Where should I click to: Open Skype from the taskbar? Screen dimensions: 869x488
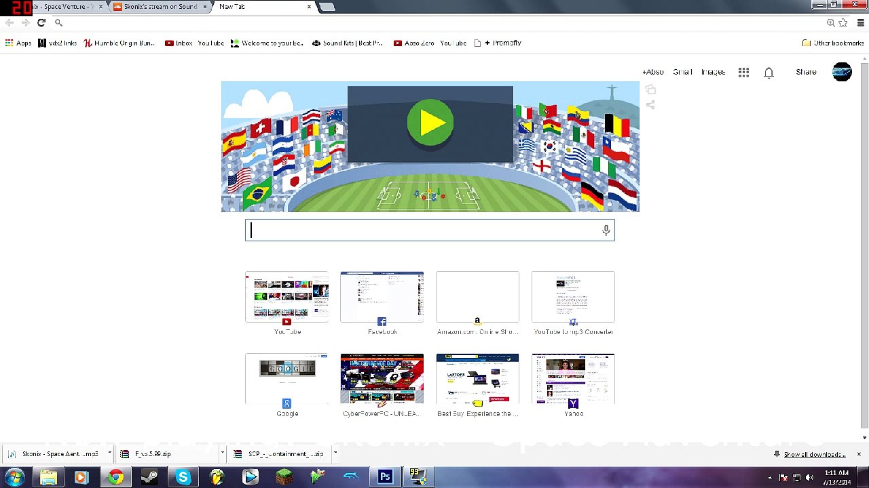183,477
